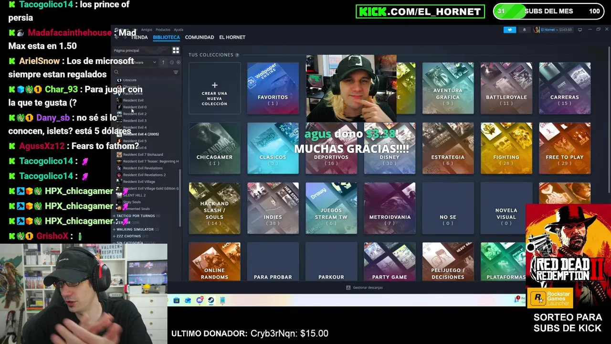Screen dimensions: 611x344
Task: Open the Productos menu
Action: click(x=163, y=30)
